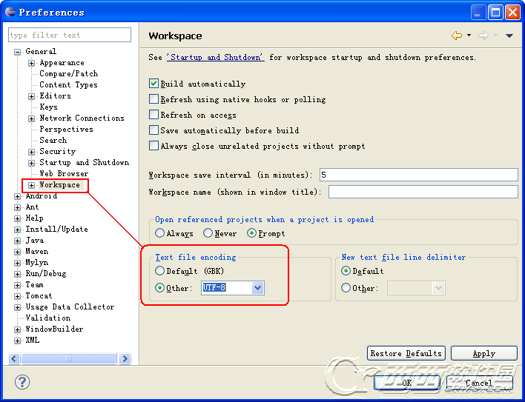525x402 pixels.
Task: Select Keys in the preferences tree
Action: coord(48,107)
